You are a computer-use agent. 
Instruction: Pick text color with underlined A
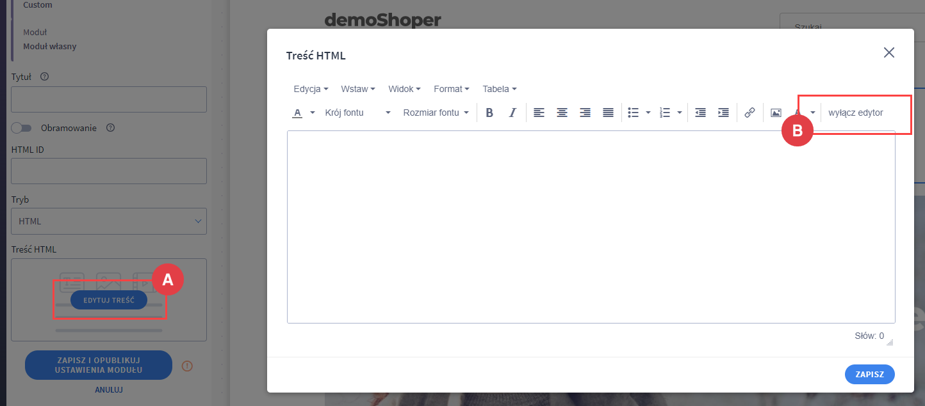point(297,113)
